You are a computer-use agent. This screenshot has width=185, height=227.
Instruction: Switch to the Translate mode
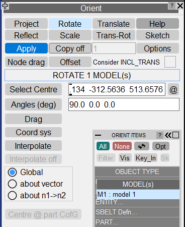(114, 24)
